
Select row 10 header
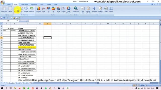(2, 47)
